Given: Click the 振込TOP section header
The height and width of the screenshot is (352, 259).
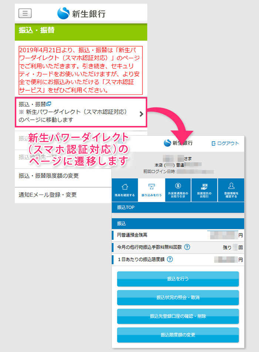Looking at the screenshot, I should (178, 207).
